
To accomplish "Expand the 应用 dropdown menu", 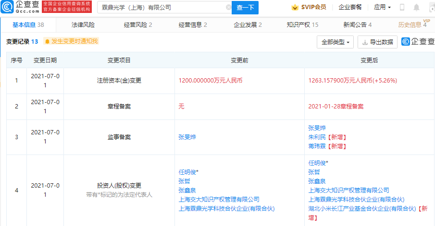I will pos(382,7).
